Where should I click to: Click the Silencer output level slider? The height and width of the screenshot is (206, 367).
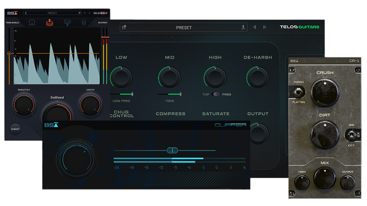click(x=105, y=37)
